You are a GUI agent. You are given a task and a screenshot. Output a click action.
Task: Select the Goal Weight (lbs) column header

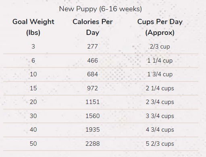[x=33, y=27]
